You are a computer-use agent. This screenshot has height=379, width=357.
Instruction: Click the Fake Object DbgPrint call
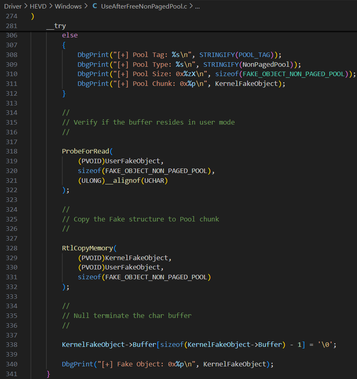[x=168, y=364]
